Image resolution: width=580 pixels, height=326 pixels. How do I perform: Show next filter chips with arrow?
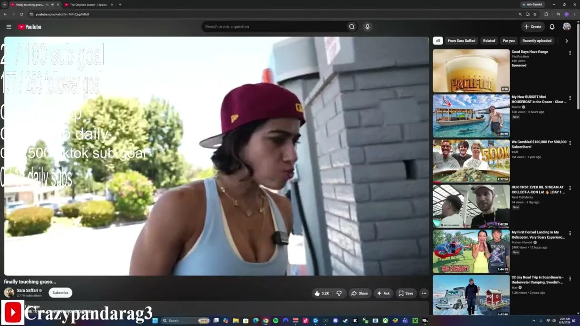(566, 41)
